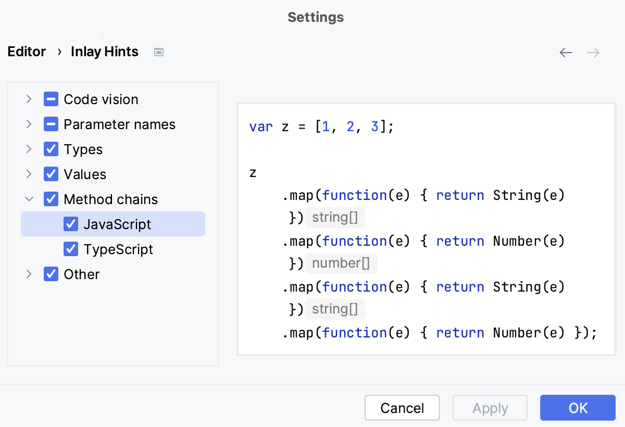
Task: Expand the Other node
Action: click(x=29, y=274)
